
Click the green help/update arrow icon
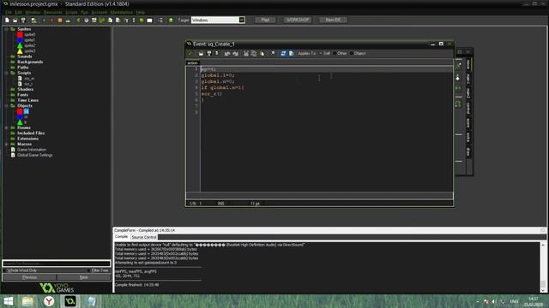click(171, 20)
